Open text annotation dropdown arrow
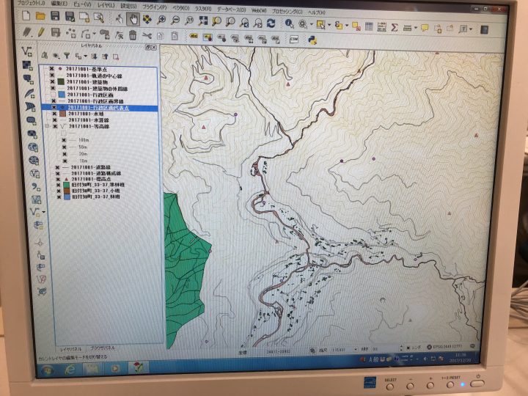Screen dimensions: 528x396 pos(471,29)
